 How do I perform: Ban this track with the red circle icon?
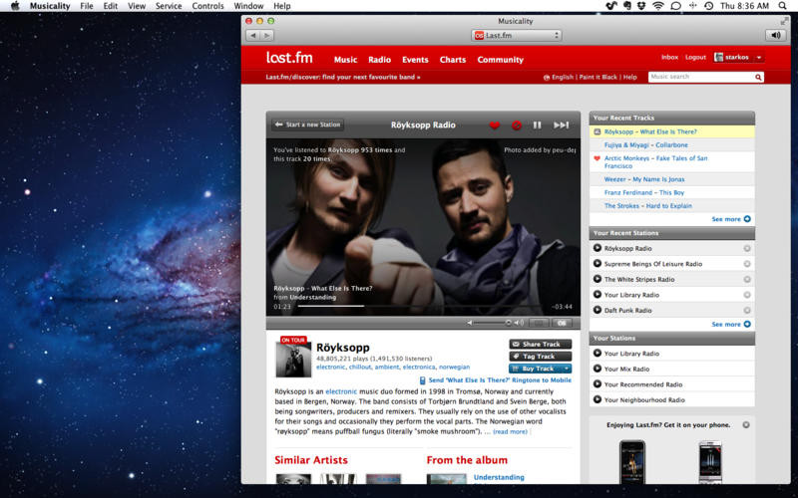coord(516,125)
